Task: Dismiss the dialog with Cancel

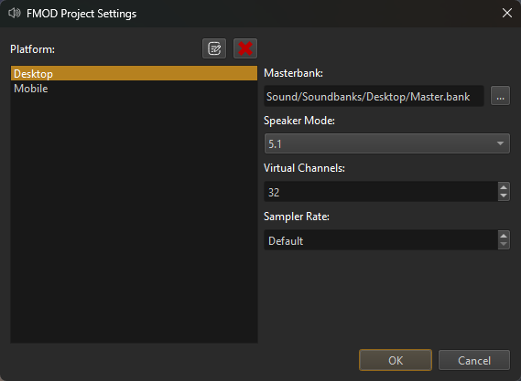Action: [474, 360]
